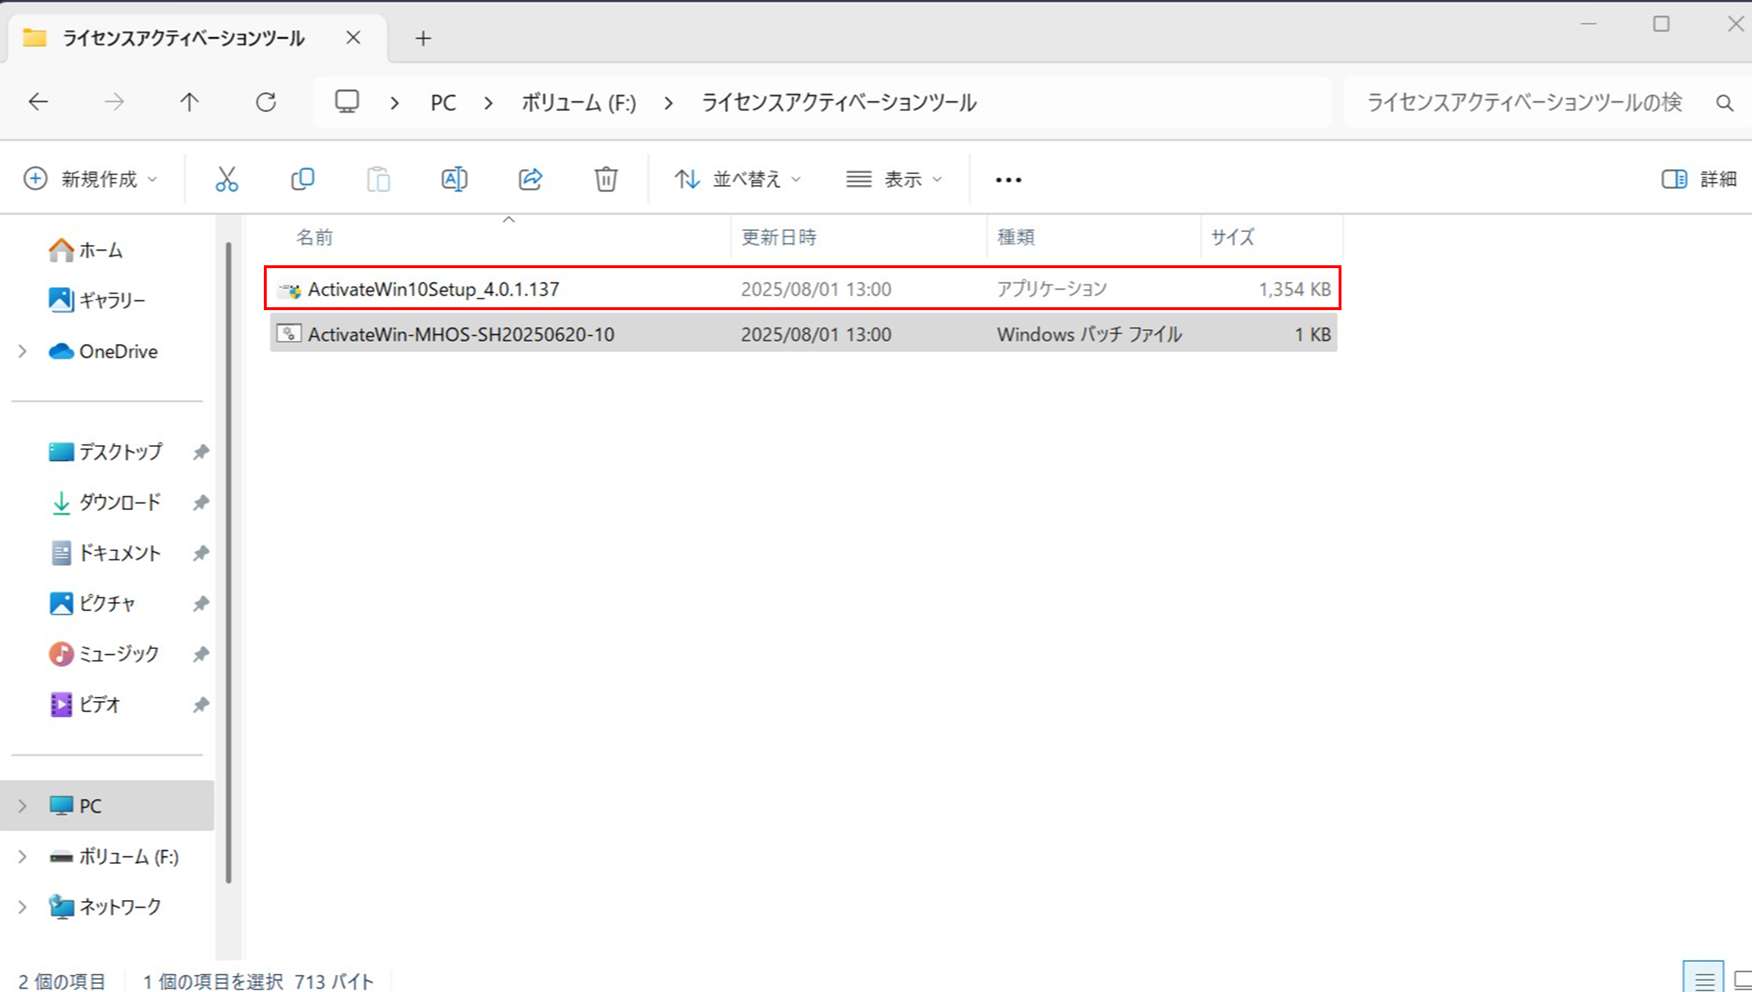Add a new tab with plus button
The height and width of the screenshot is (992, 1752).
click(x=423, y=38)
